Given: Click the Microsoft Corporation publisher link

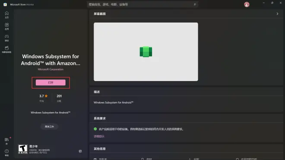Looking at the screenshot, I should click(x=51, y=69).
